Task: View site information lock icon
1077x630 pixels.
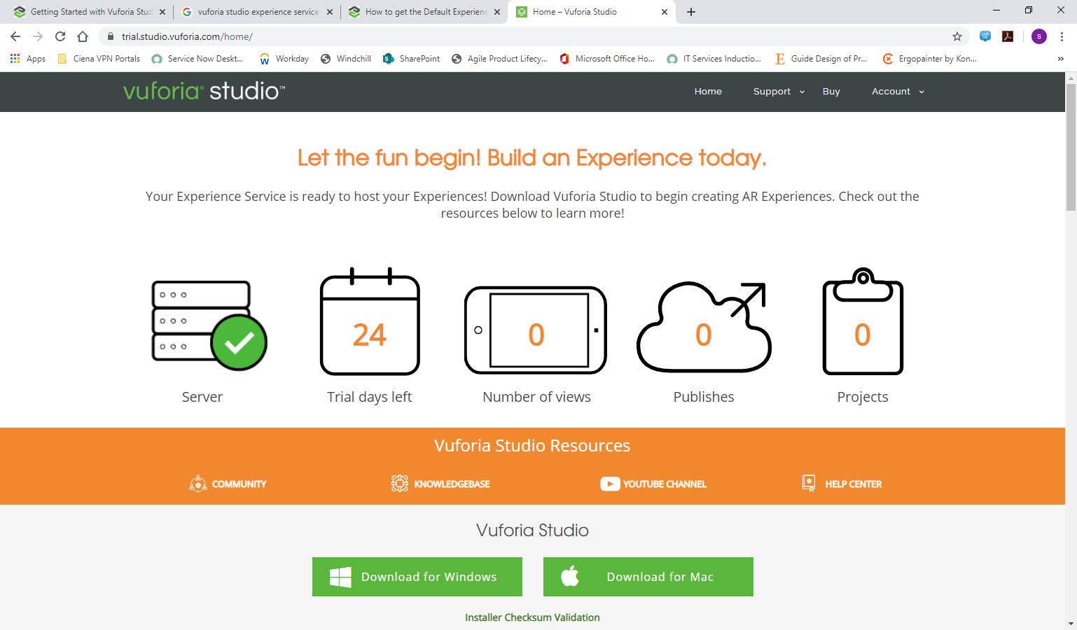Action: point(110,36)
